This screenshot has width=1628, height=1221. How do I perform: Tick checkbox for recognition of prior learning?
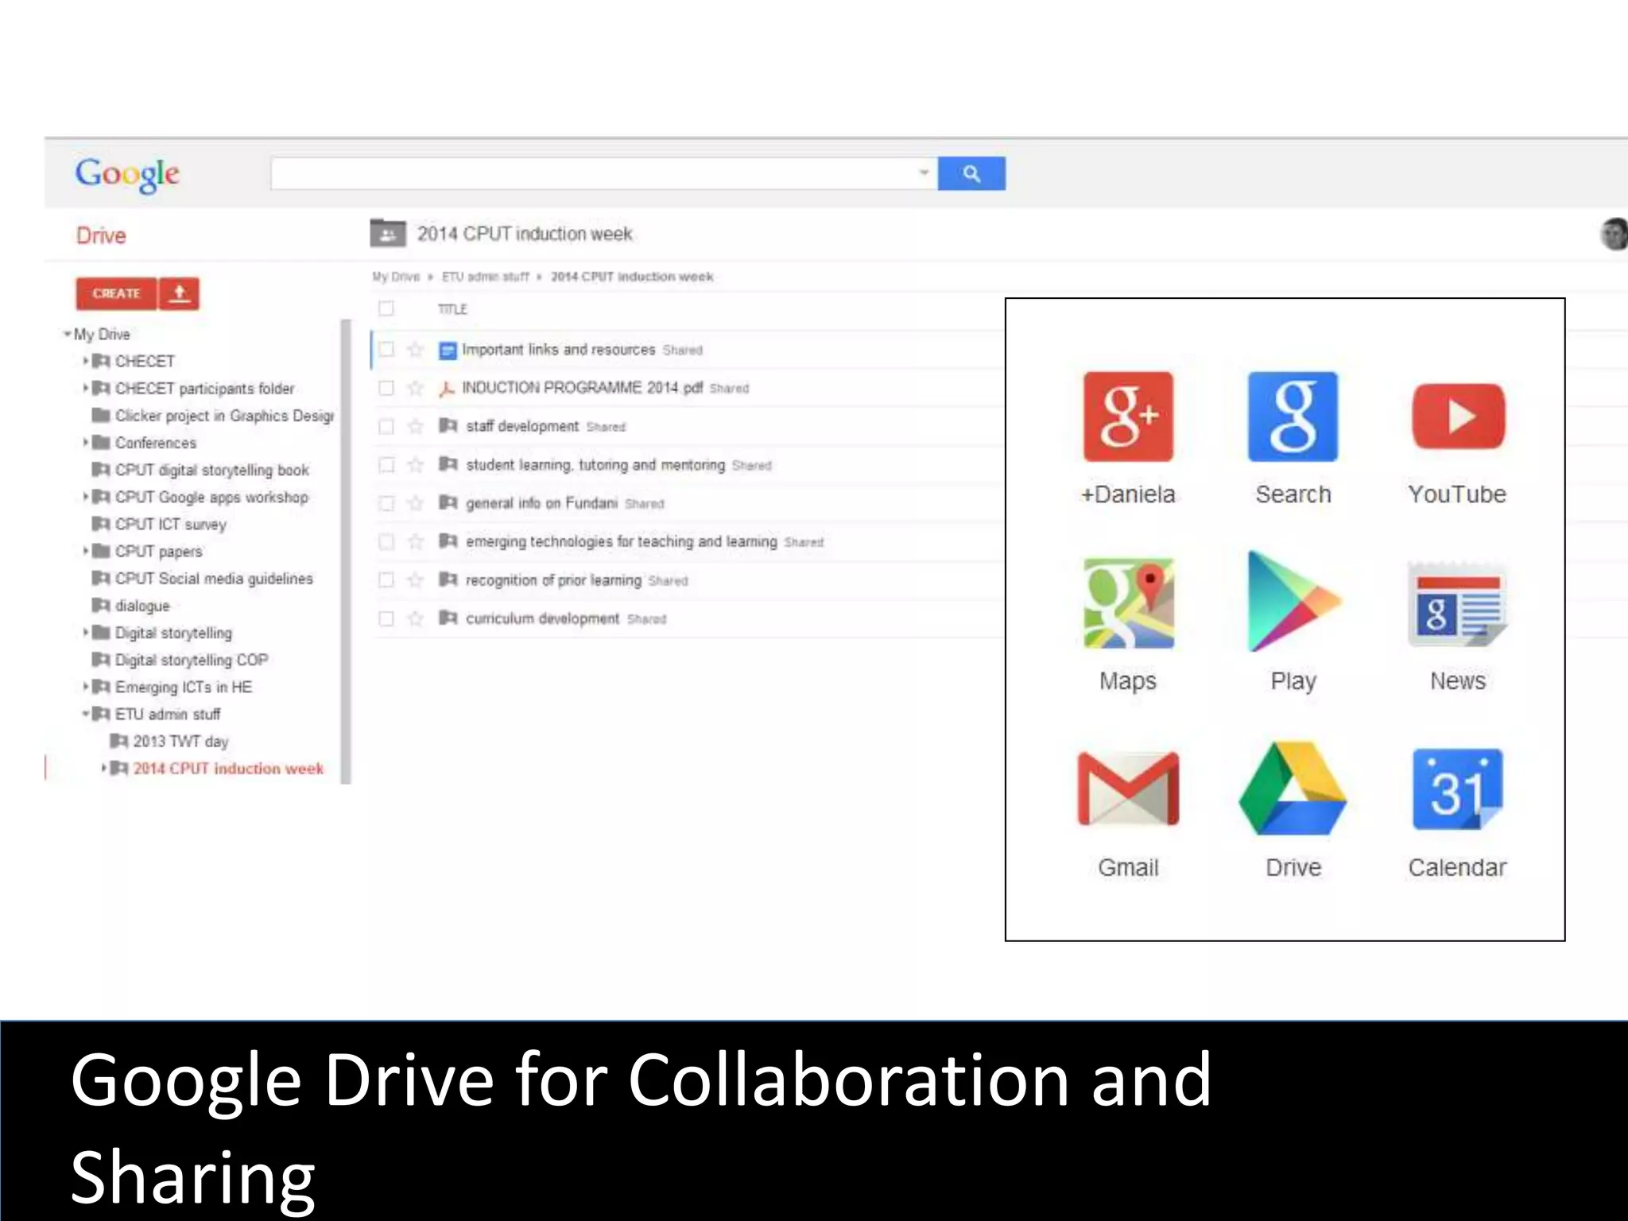coord(386,580)
